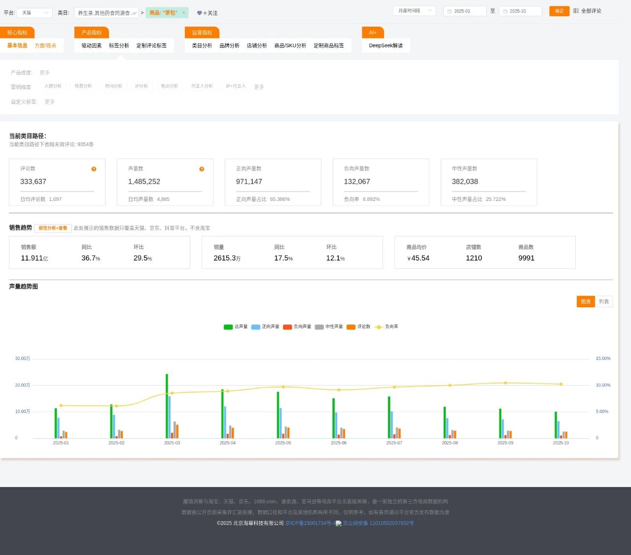Click the help icon beside 声量数
Image resolution: width=631 pixels, height=555 pixels.
202,169
